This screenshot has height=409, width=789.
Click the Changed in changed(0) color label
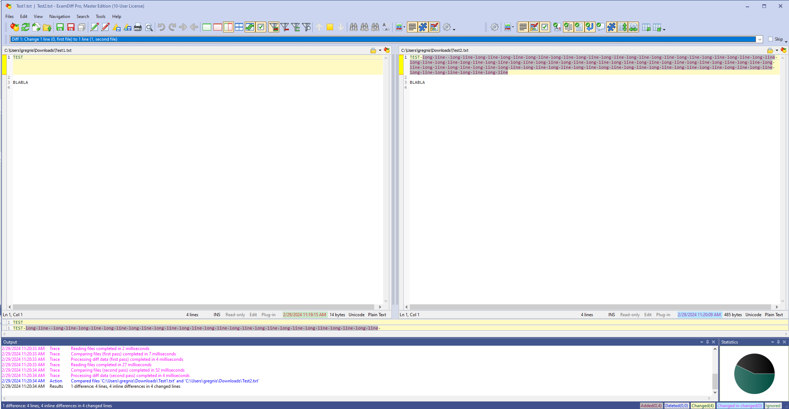tap(739, 406)
